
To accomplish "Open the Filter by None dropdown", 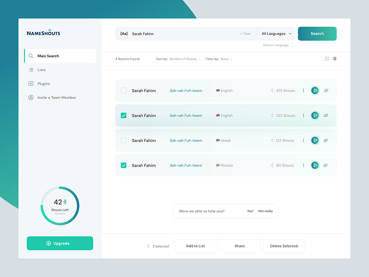I will [x=226, y=59].
